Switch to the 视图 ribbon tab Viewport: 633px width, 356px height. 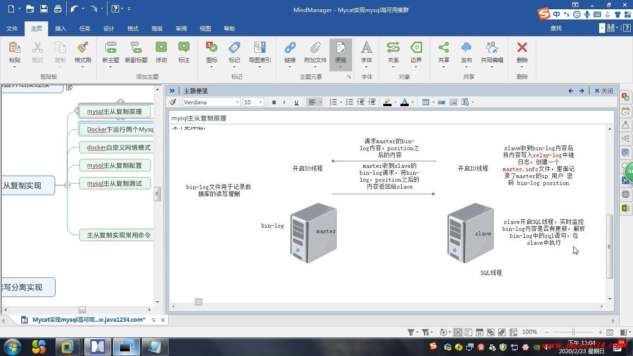205,28
